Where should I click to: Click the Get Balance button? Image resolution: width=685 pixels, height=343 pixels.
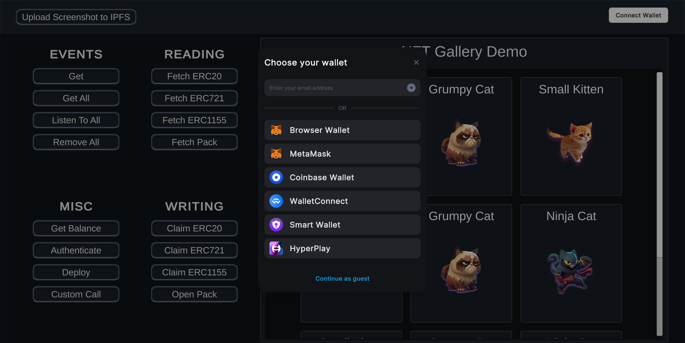tap(76, 228)
